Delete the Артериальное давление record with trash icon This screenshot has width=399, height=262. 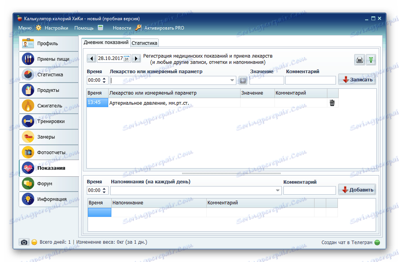(x=332, y=103)
